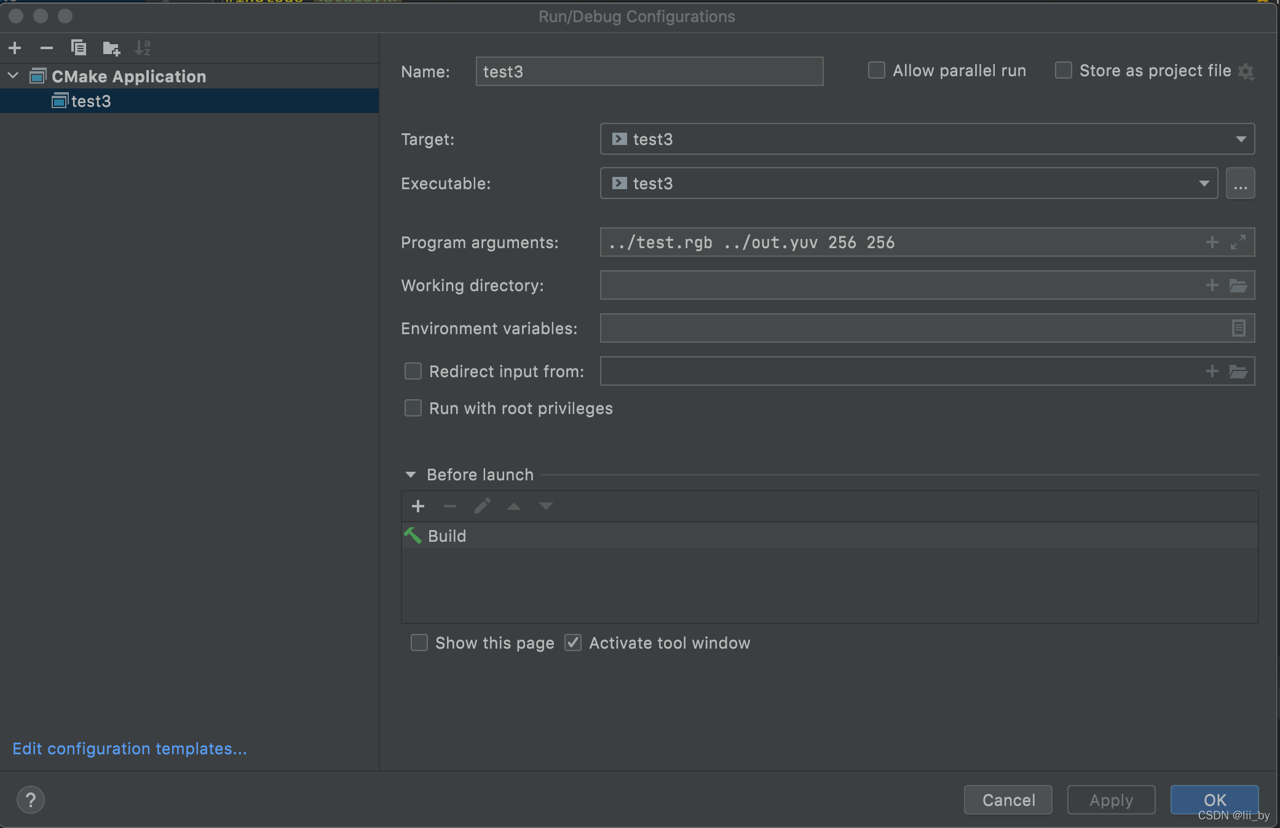The height and width of the screenshot is (828, 1280).
Task: Click the Save to new folder icon
Action: [111, 48]
